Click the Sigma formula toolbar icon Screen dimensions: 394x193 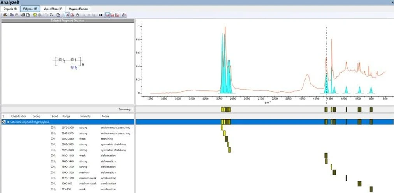(51, 15)
